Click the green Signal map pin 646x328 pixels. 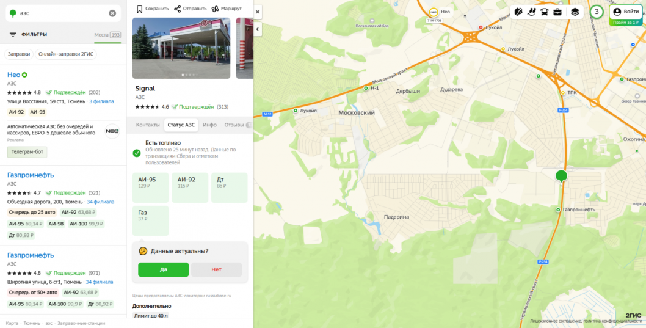561,176
